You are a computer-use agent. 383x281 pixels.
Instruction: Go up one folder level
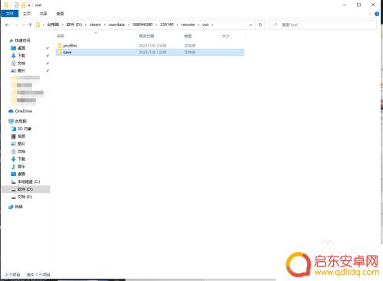(x=30, y=25)
